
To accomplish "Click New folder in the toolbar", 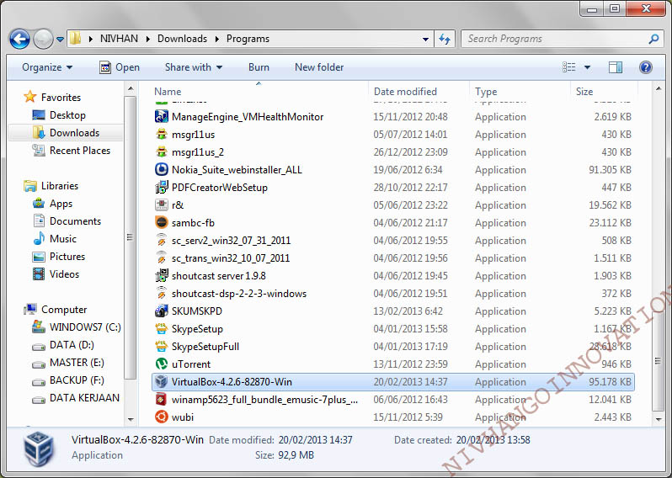I will point(319,67).
